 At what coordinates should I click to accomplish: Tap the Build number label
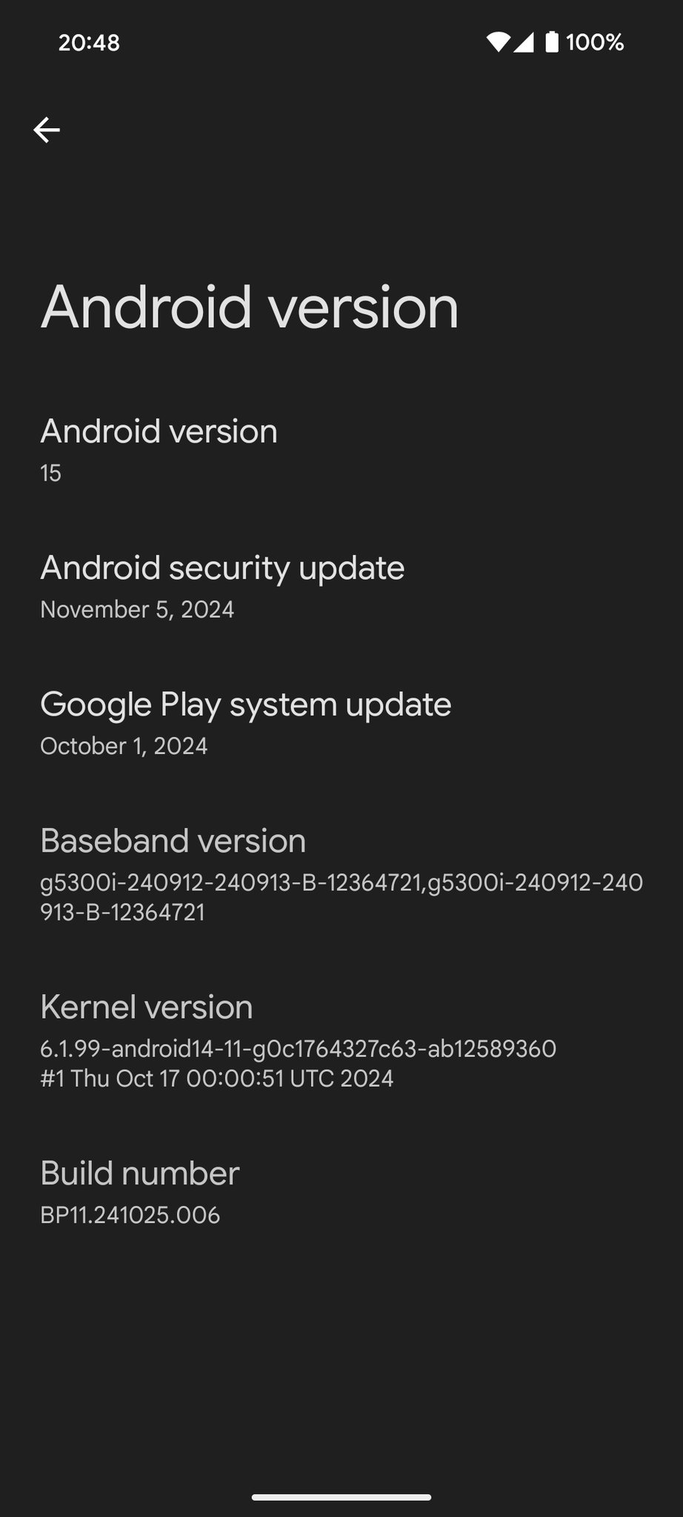pos(139,1173)
